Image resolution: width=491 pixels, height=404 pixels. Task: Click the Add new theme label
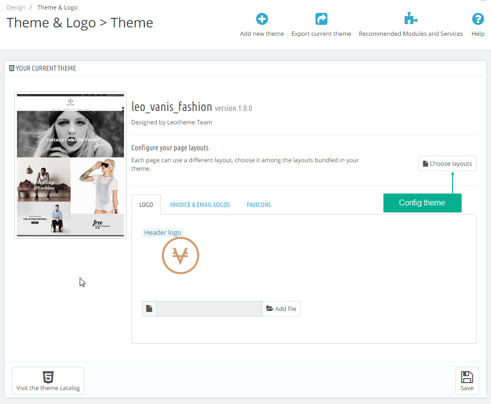pyautogui.click(x=262, y=33)
